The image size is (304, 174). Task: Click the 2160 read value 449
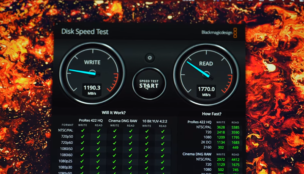235,148
